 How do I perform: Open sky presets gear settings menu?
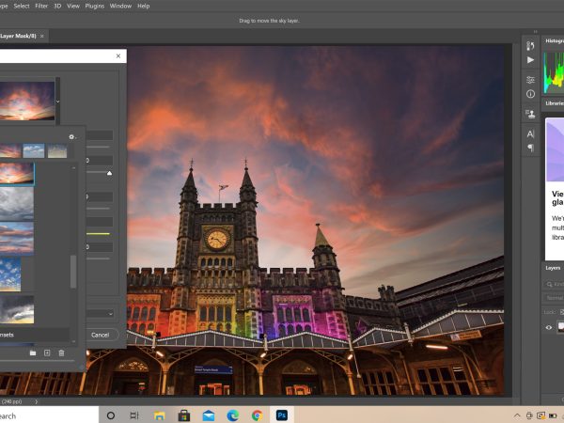(72, 137)
